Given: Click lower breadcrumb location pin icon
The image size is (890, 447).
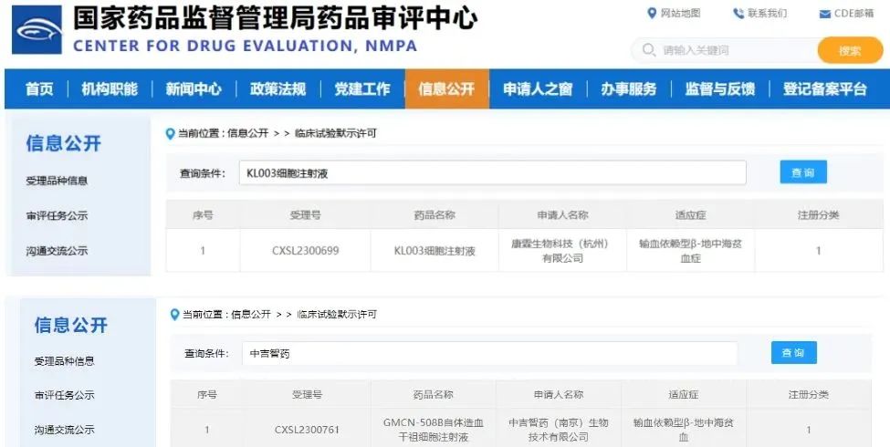Looking at the screenshot, I should [174, 314].
